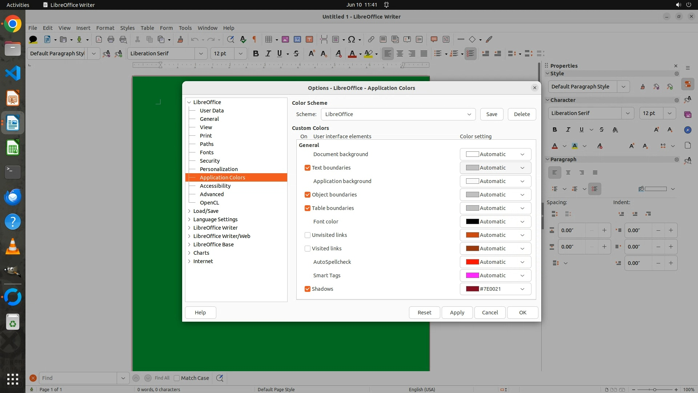698x393 pixels.
Task: Click the Insert Table toolbar icon
Action: [269, 39]
